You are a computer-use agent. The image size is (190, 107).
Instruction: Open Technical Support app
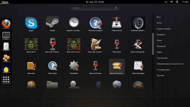95,24
